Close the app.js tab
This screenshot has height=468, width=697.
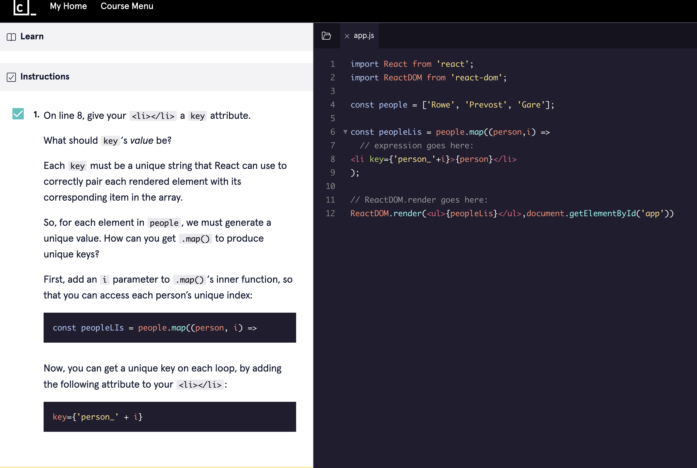347,36
